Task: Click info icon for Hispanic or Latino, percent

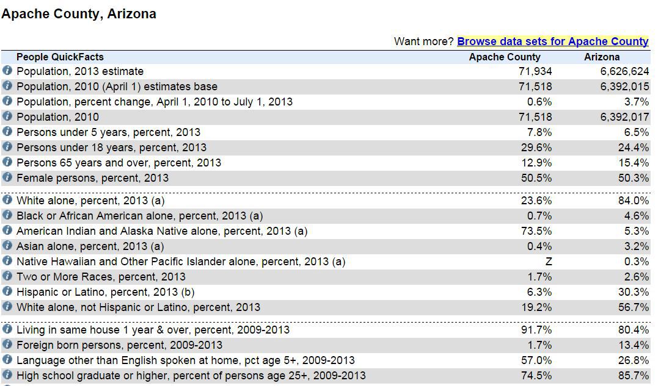Action: click(x=7, y=291)
